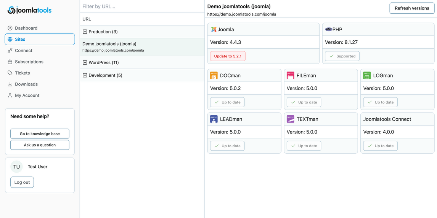437x218 pixels.
Task: Click the FILEman pink icon
Action: (291, 75)
